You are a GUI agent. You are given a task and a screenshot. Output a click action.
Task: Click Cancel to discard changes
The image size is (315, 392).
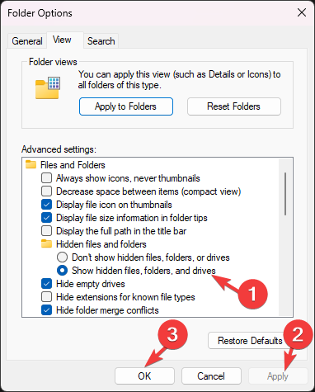[211, 375]
